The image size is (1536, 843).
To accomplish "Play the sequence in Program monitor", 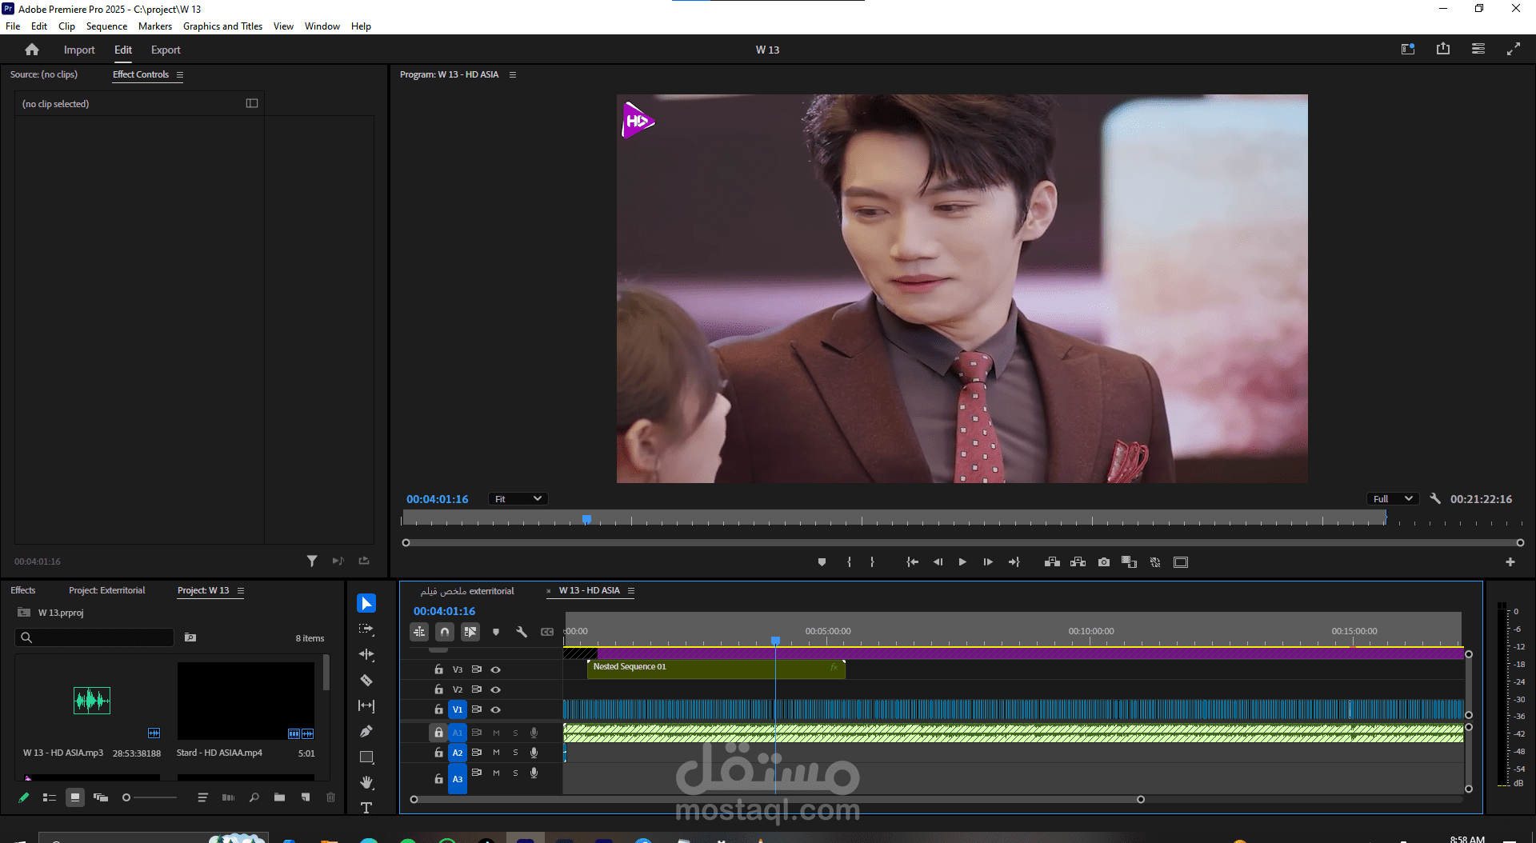I will coord(962,562).
